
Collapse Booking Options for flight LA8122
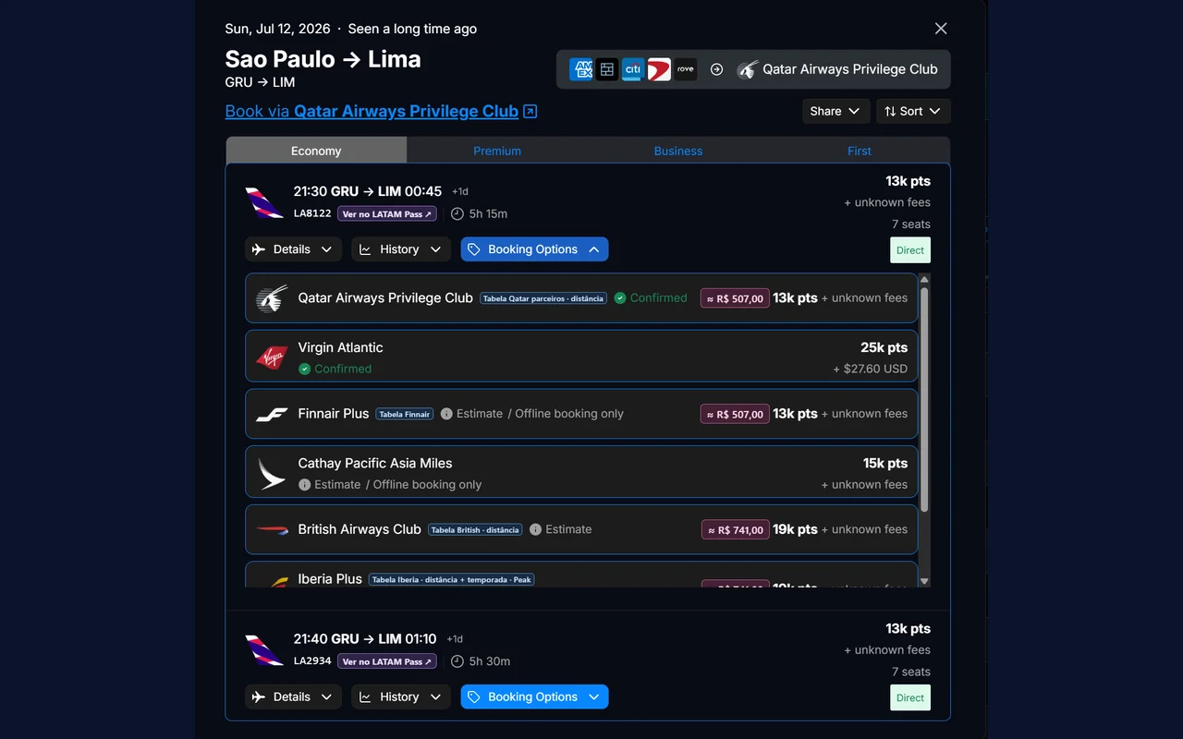[x=534, y=249]
